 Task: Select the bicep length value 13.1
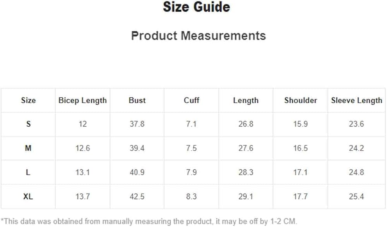click(82, 172)
